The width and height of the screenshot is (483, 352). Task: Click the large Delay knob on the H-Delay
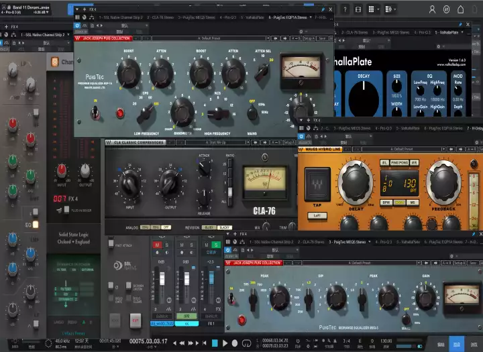tap(356, 183)
